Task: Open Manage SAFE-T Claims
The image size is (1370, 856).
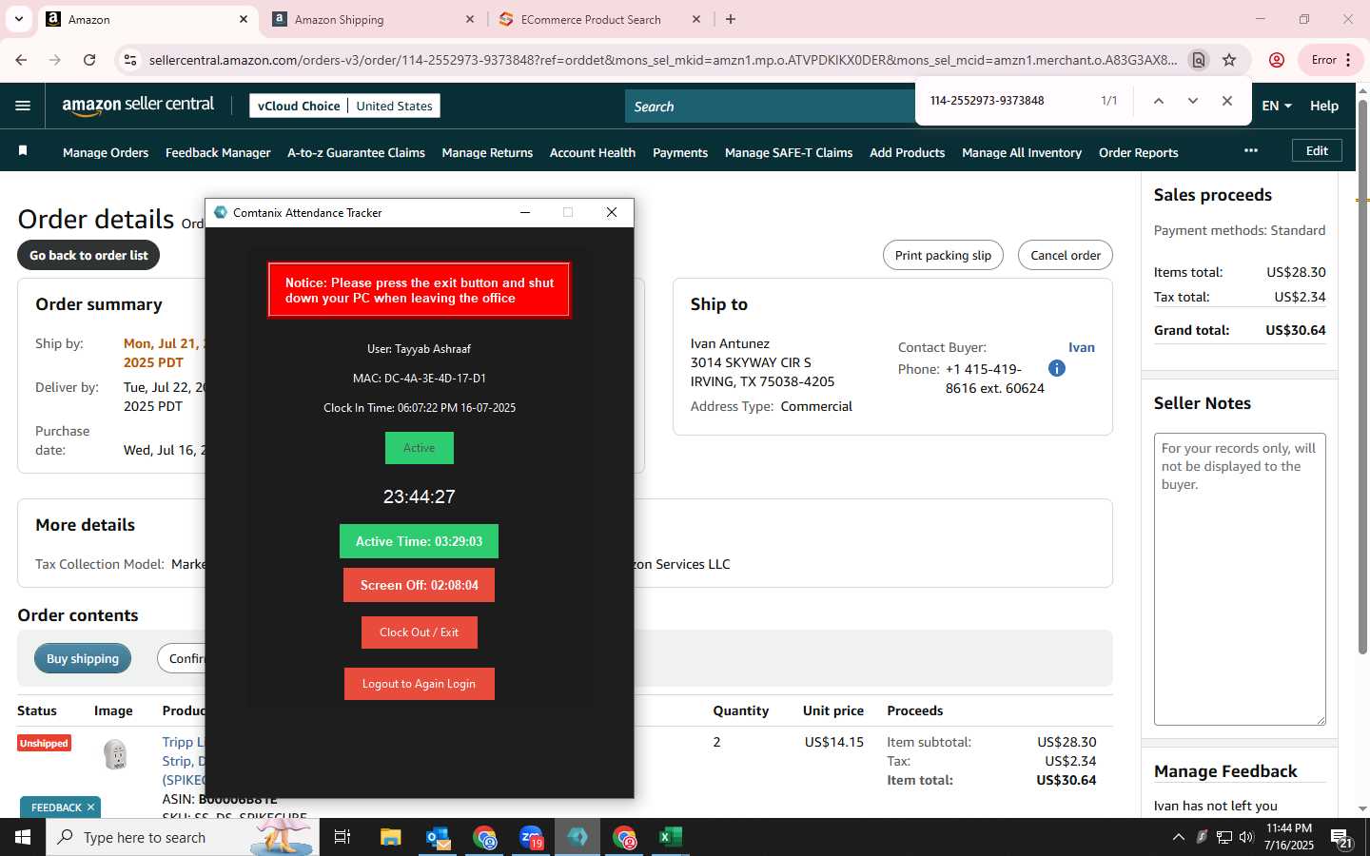Action: 789,152
